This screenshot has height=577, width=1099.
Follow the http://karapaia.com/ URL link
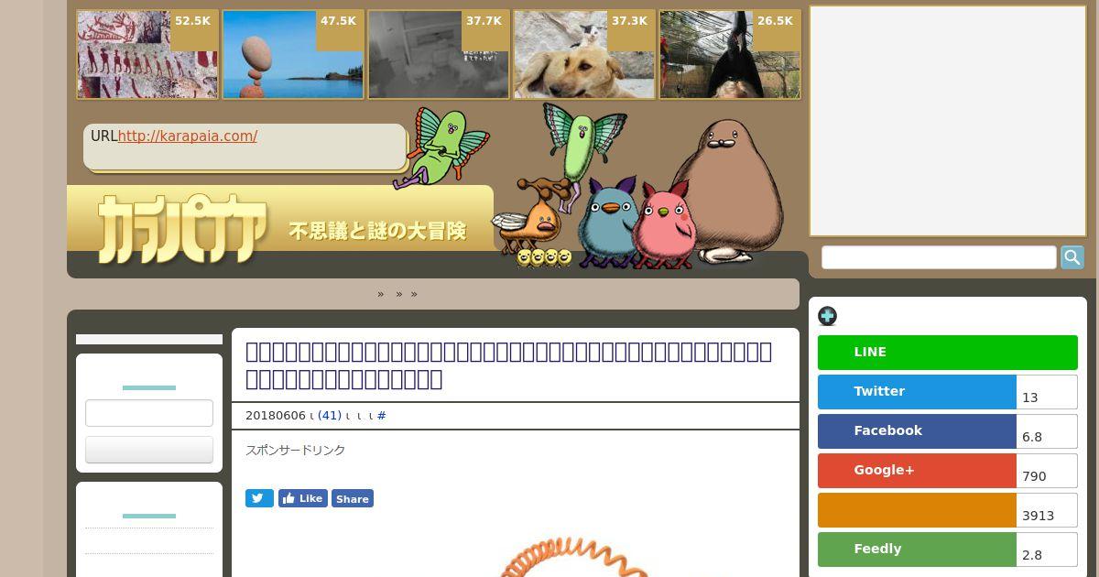click(x=188, y=136)
